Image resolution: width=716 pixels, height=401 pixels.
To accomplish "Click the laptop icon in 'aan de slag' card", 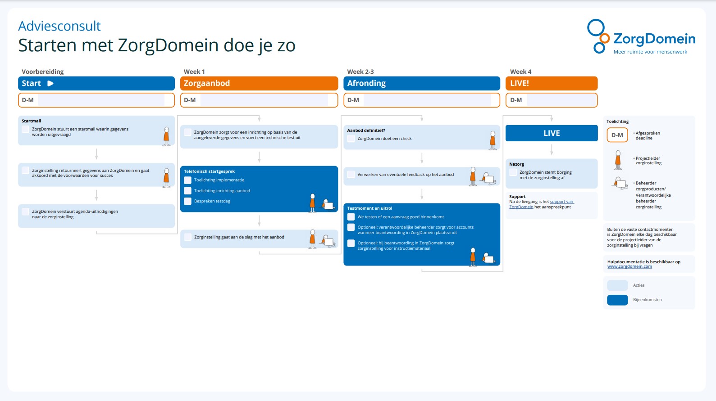I will [x=328, y=241].
